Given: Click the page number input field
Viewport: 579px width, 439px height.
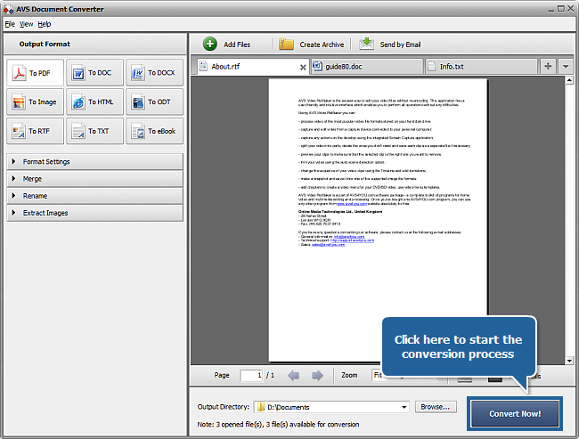Looking at the screenshot, I should click(x=251, y=376).
